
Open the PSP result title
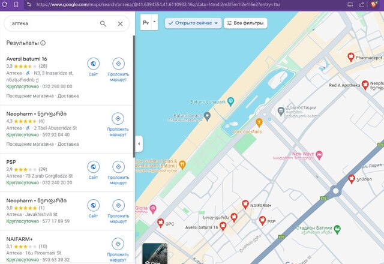point(11,162)
